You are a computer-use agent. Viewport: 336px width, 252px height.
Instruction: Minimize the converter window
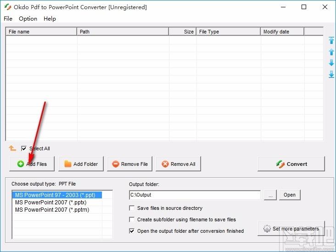tap(283, 7)
